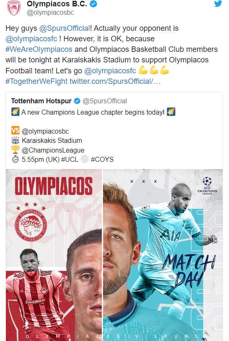
Task: Open the #WeAreOlympiacos hashtag
Action: (x=39, y=49)
